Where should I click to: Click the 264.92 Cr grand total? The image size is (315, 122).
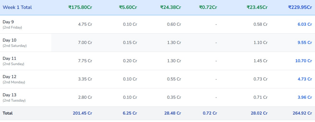tap(302, 113)
